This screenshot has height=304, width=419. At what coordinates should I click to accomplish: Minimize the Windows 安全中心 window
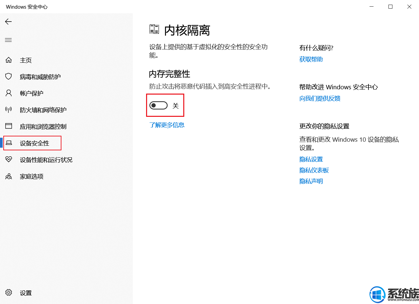click(x=372, y=7)
